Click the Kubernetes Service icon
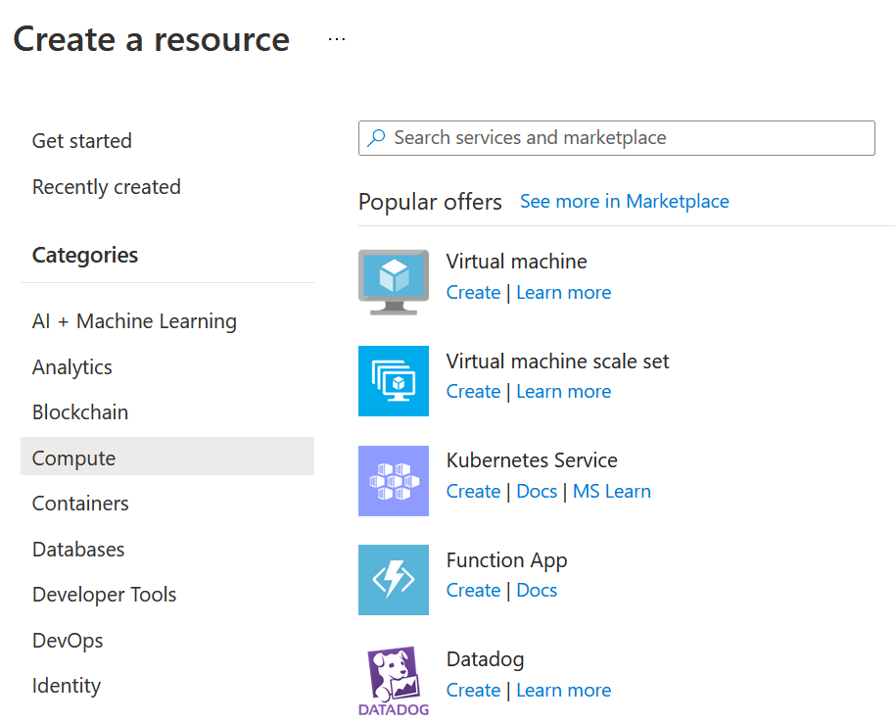895x723 pixels. click(x=393, y=481)
